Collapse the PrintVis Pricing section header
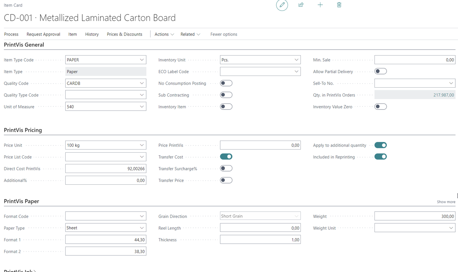Viewport: 458px width, 272px height. [x=23, y=130]
